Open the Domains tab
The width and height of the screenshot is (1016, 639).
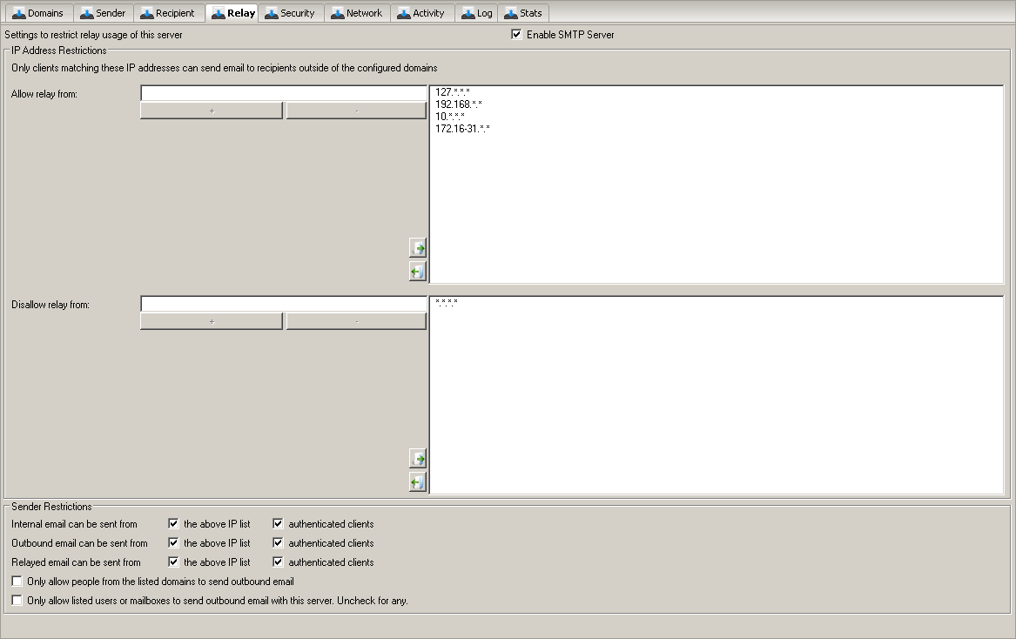click(x=37, y=13)
